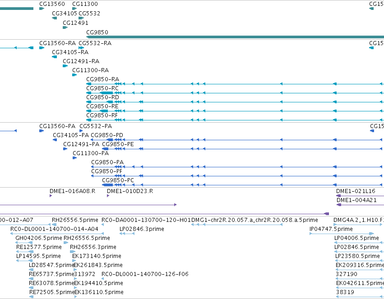The image size is (384, 299).
Task: Select EST RC0-DL0001-140700-126-F06
Action: 145,275
